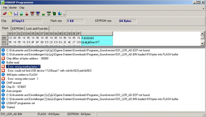This screenshot has width=206, height=117.
Task: Click the hex cell 'C0' in row 000
Action: [10, 38]
